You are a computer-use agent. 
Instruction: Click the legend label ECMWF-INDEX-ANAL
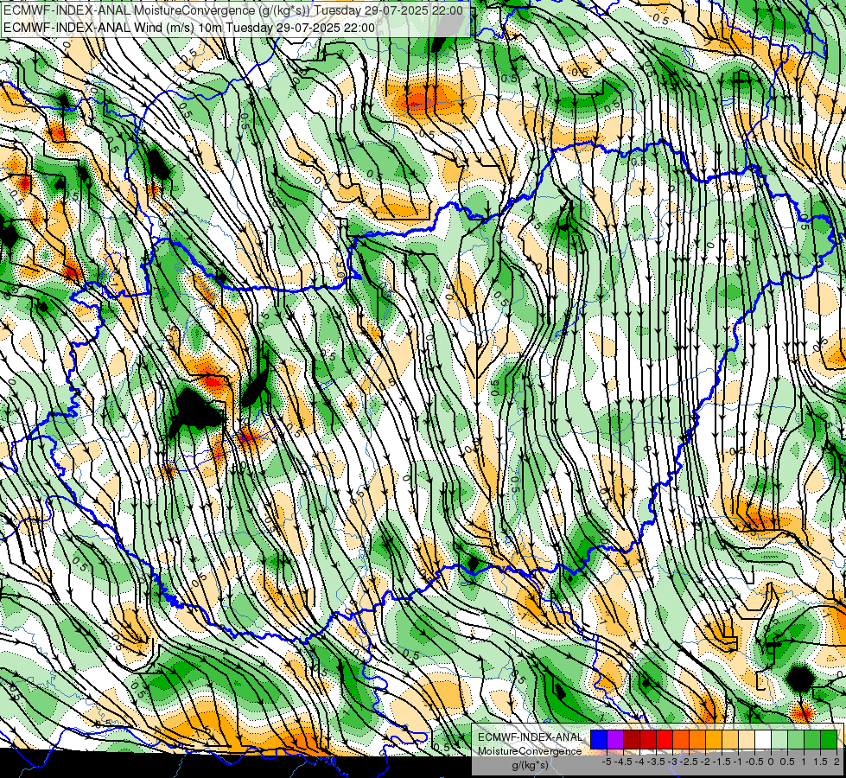530,737
